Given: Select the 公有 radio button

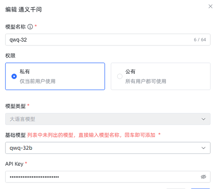Looking at the screenshot, I should (119, 76).
